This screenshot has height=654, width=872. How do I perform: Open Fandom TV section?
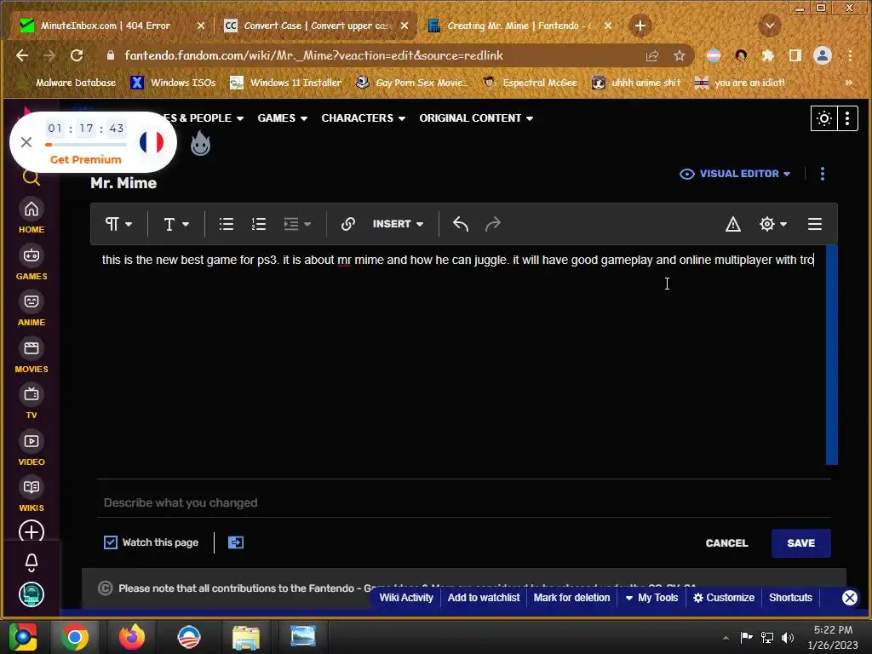click(32, 402)
